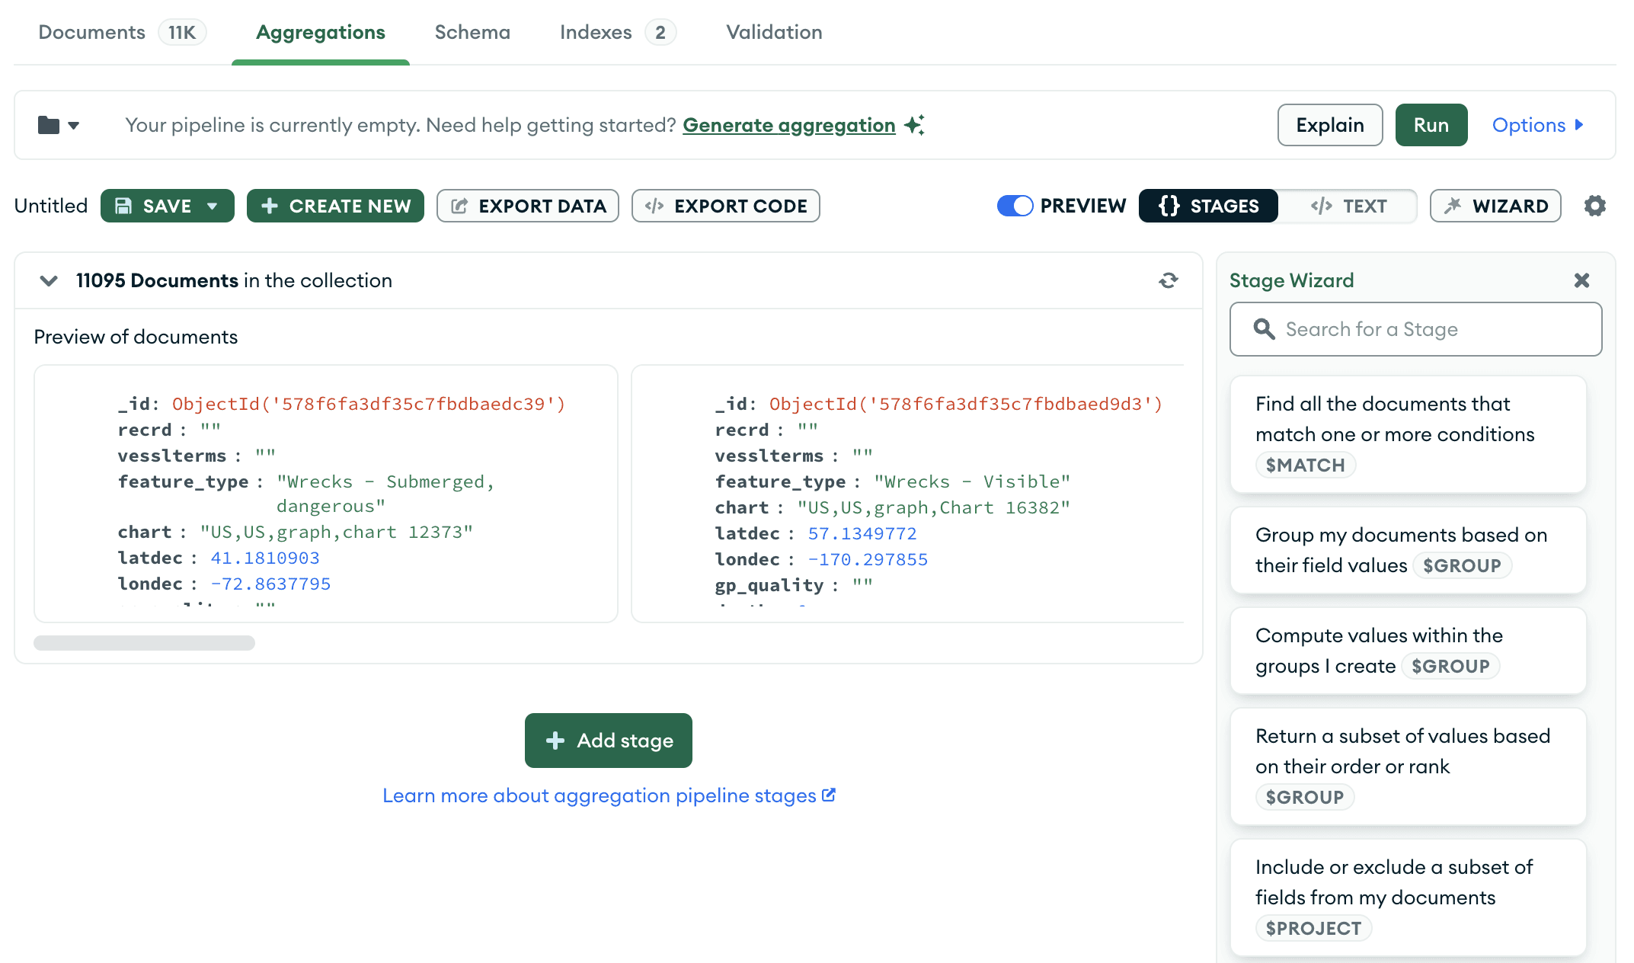
Task: Select the Stages builder view
Action: (x=1208, y=206)
